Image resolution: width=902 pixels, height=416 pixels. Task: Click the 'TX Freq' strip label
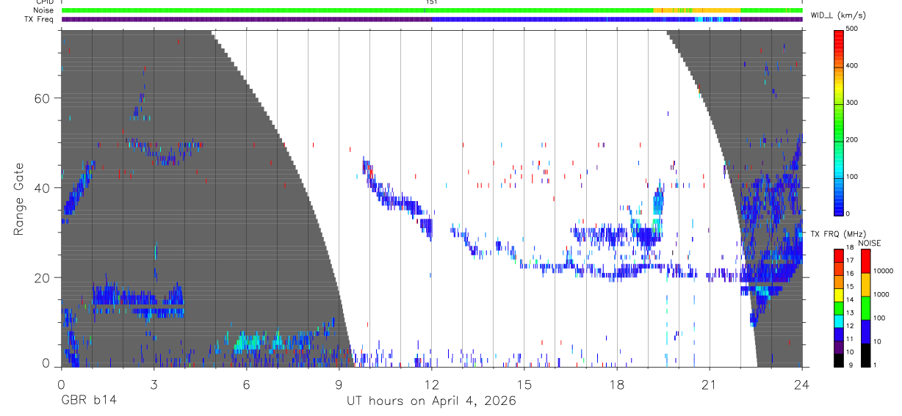pos(40,19)
